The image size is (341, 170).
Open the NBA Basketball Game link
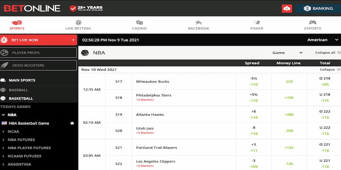[x=29, y=123]
